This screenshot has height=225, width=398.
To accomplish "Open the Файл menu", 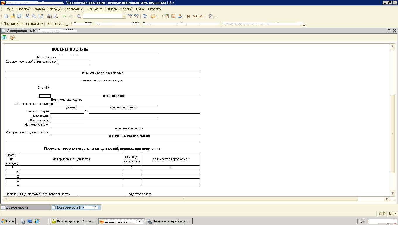I will click(9, 9).
